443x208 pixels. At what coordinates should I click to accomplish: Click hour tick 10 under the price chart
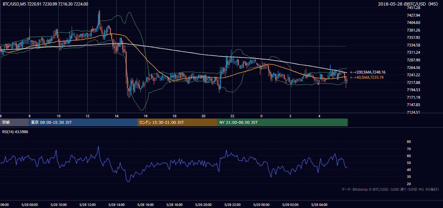tap(59, 116)
